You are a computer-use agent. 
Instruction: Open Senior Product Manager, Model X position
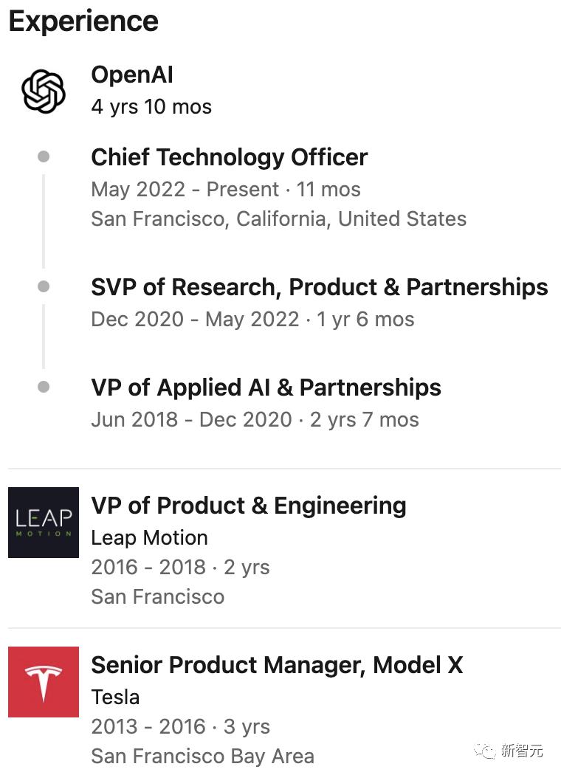tap(277, 665)
